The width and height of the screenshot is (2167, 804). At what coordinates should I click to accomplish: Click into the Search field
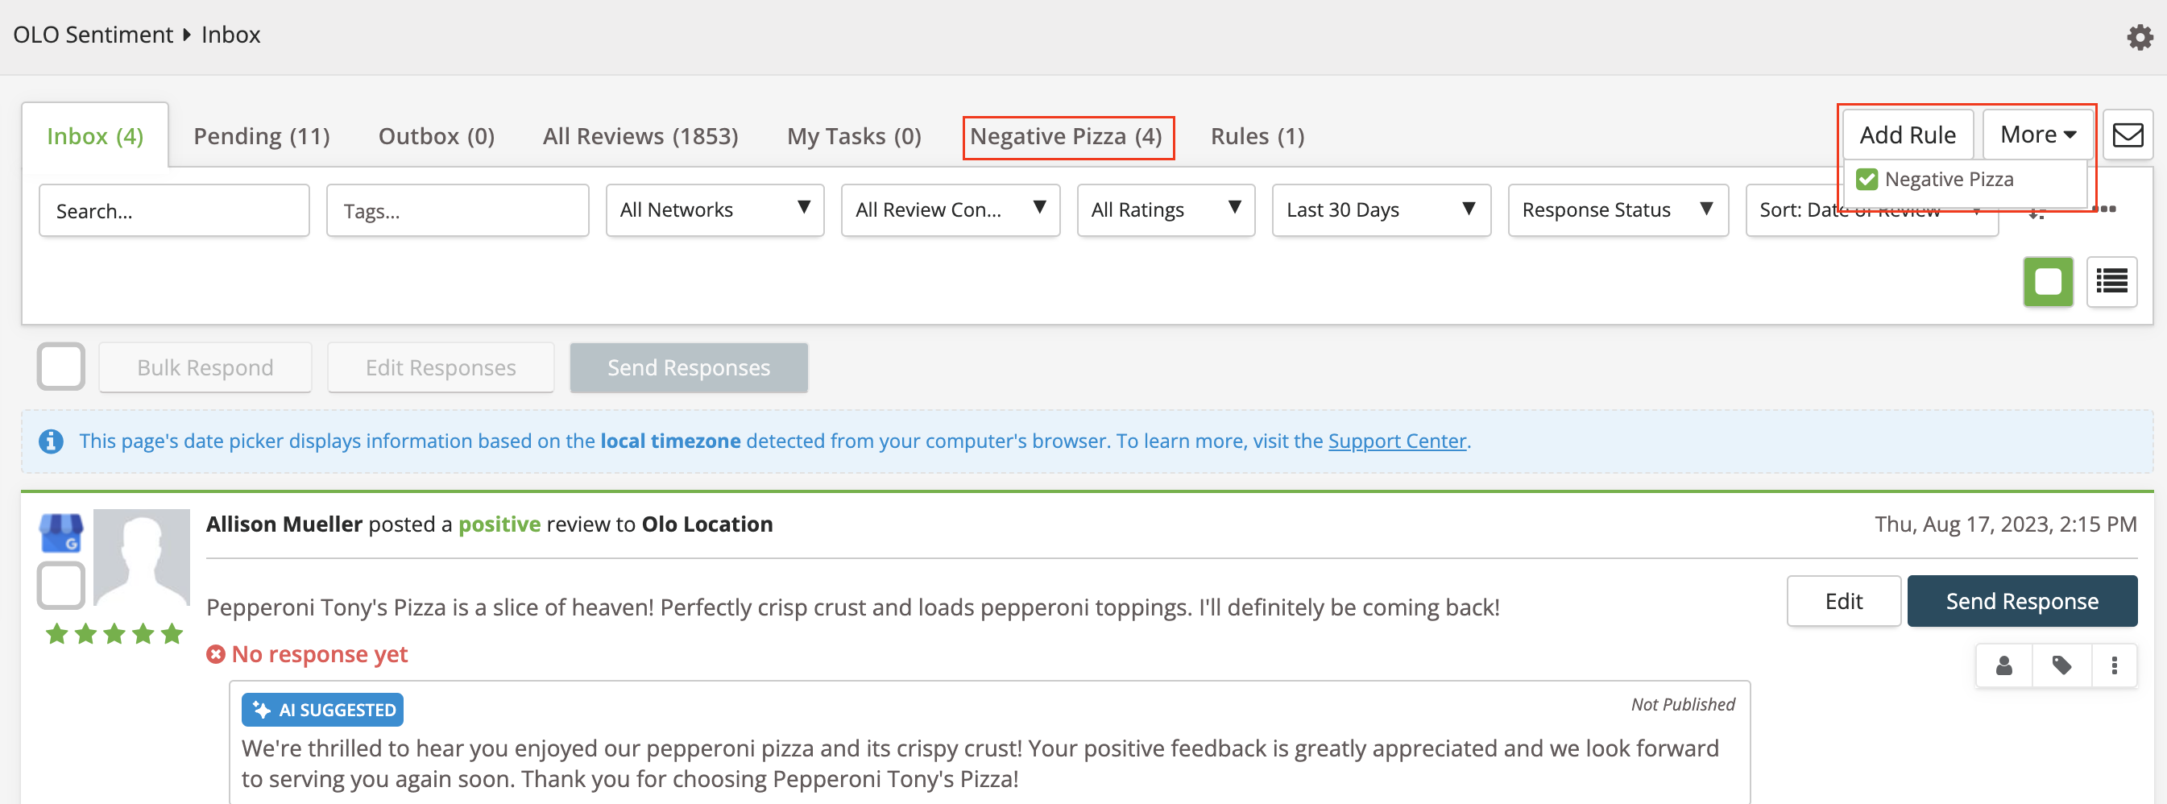[x=174, y=210]
